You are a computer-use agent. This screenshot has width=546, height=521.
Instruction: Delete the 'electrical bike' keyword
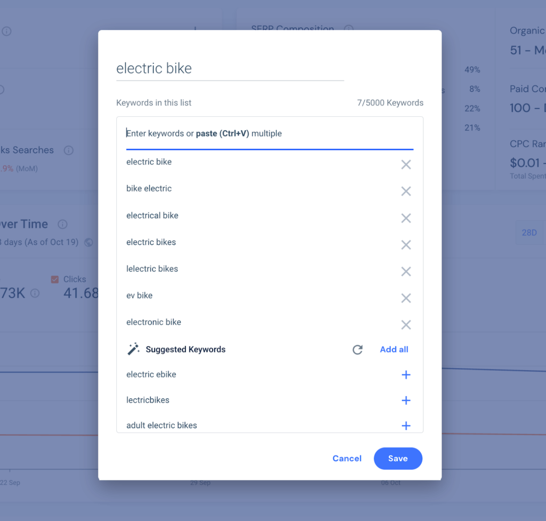(406, 218)
